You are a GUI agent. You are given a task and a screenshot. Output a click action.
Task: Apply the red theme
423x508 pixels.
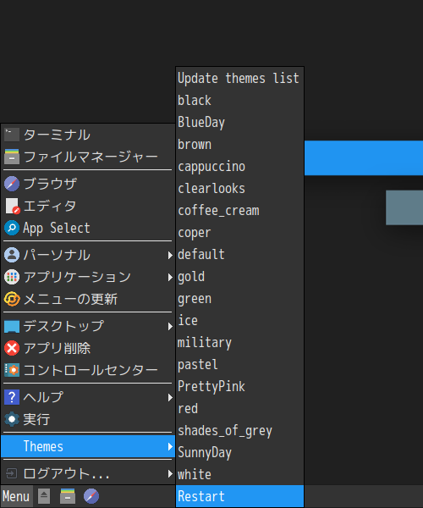[239, 409]
